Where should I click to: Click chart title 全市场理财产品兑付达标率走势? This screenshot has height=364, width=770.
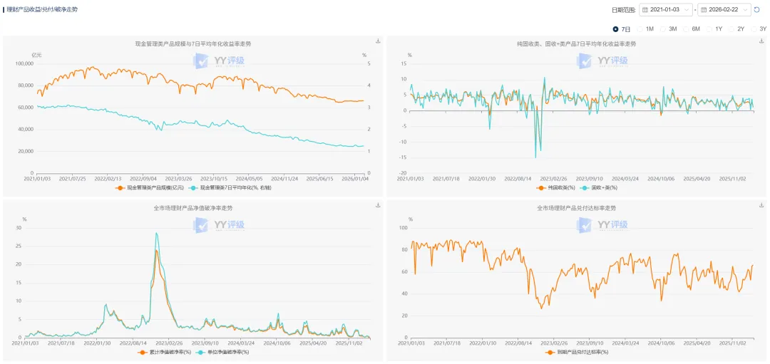[x=577, y=208]
